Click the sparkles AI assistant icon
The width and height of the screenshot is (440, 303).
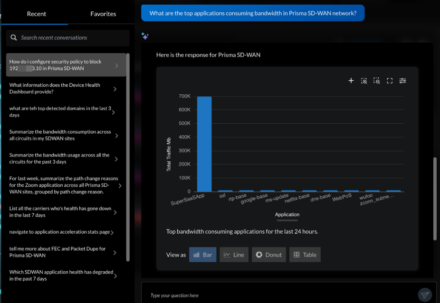pos(145,36)
